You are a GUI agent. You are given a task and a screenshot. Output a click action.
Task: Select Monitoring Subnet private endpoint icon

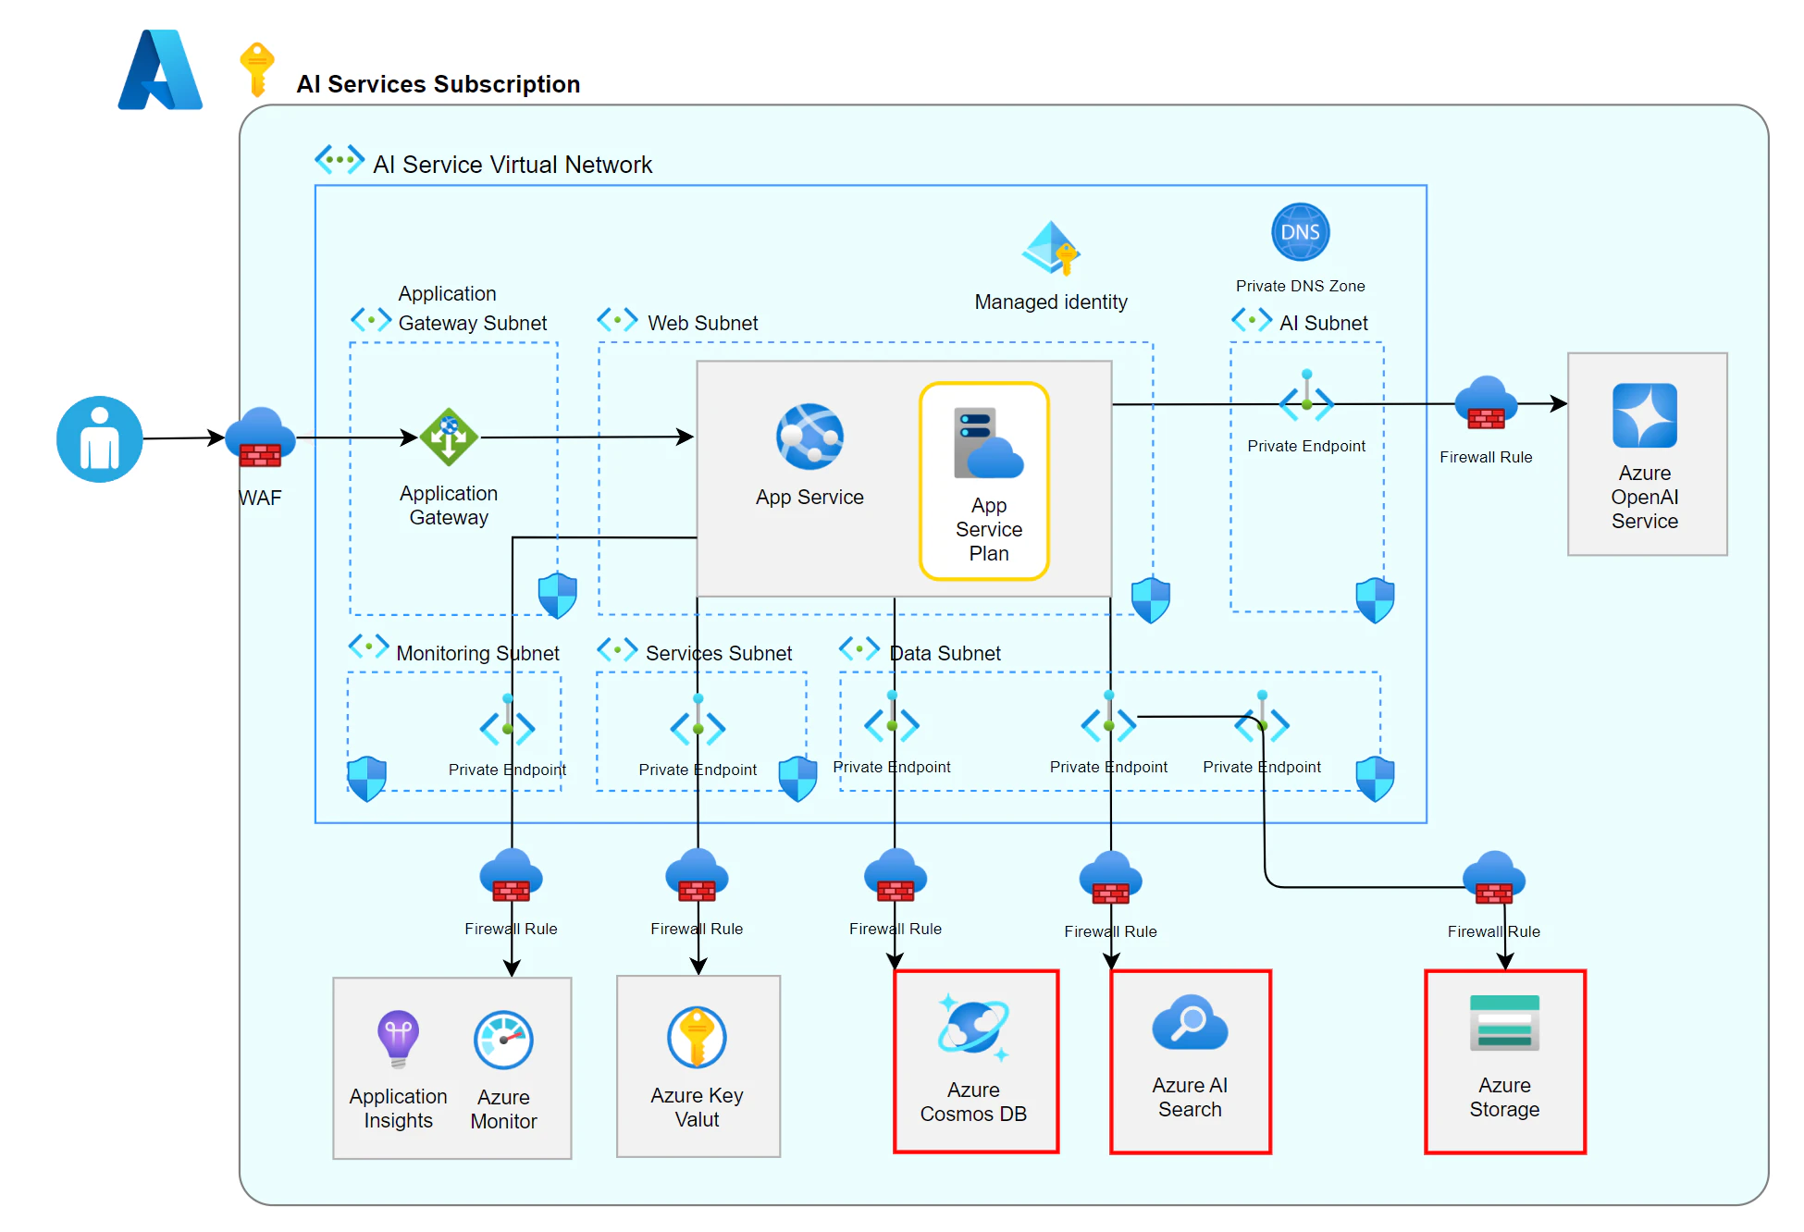point(507,720)
